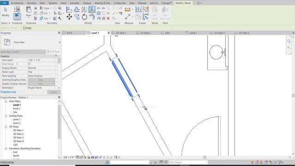Click the Properties help link
The height and width of the screenshot is (166, 295).
8,92
